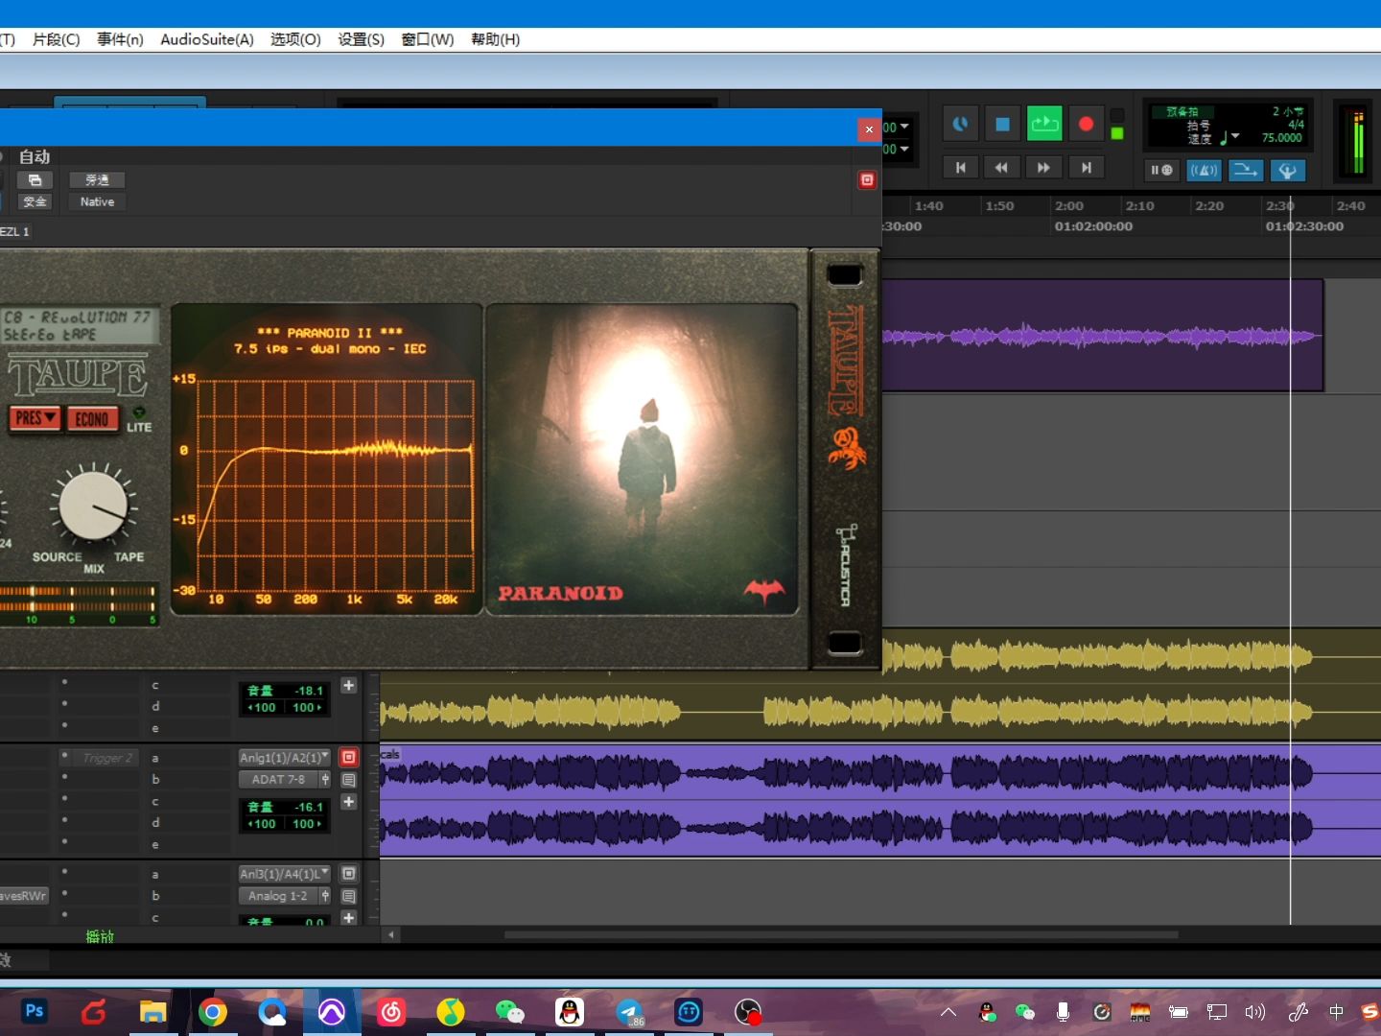Open the ADAT 7-8 output selector

[278, 780]
